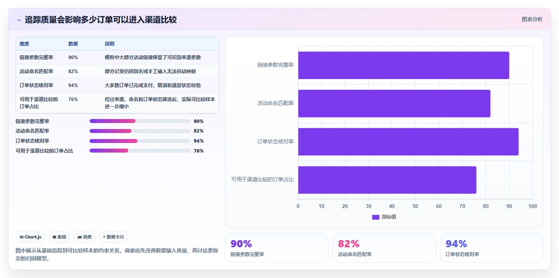This screenshot has height=278, width=559.
Task: Click description starting 经过来源、命名和订单状态筛选后
Action: tap(160, 103)
